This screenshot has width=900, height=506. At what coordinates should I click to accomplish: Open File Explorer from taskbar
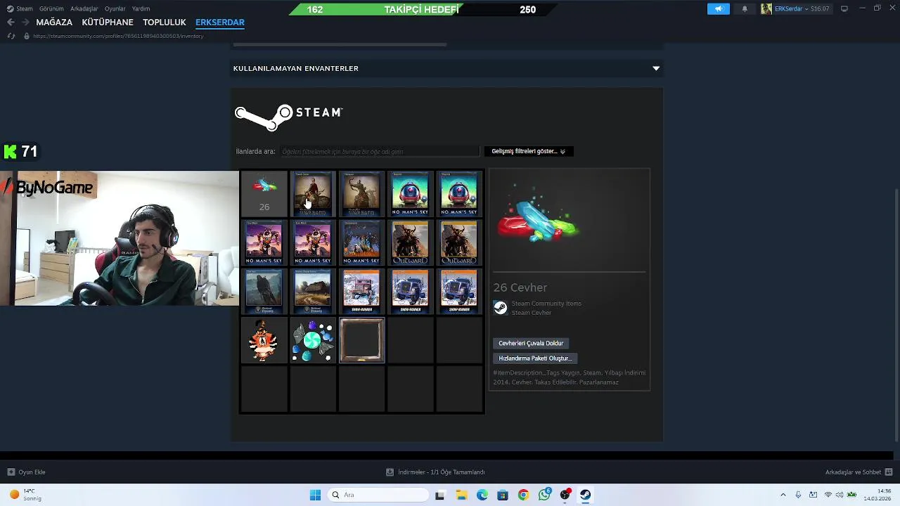(x=461, y=495)
